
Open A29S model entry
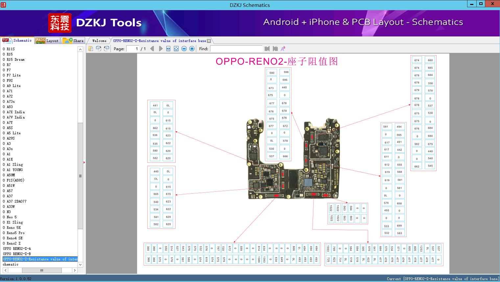coord(9,138)
